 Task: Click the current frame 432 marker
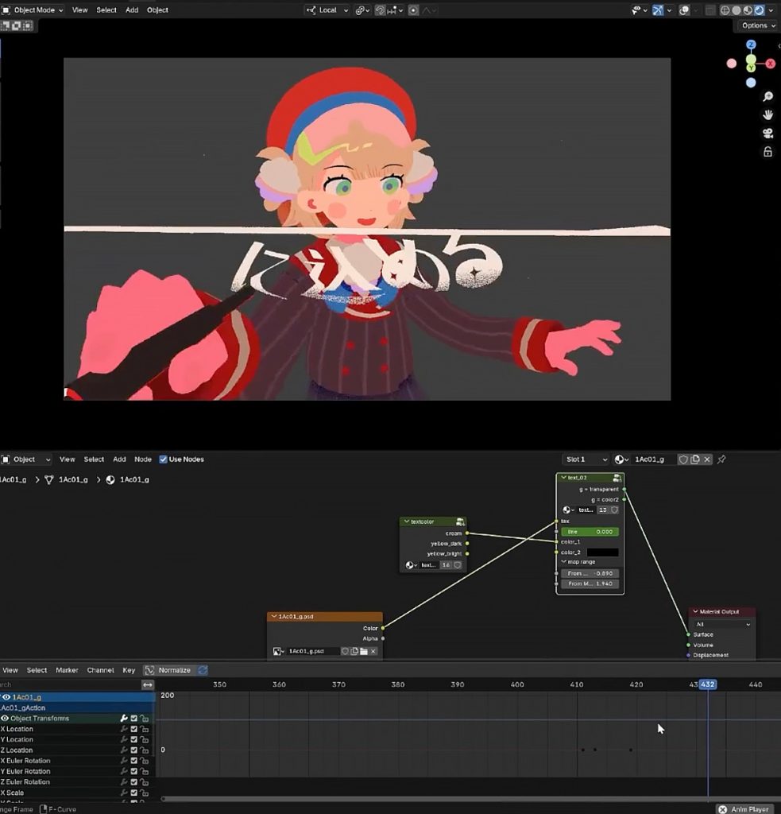[707, 684]
